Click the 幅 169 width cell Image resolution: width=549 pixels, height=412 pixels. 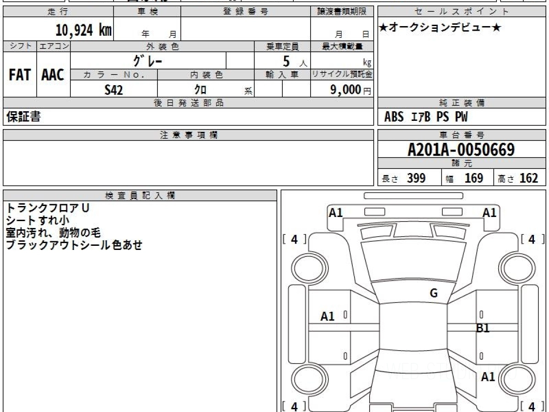(467, 178)
